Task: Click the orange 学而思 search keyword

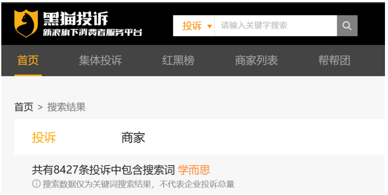Action: point(194,170)
